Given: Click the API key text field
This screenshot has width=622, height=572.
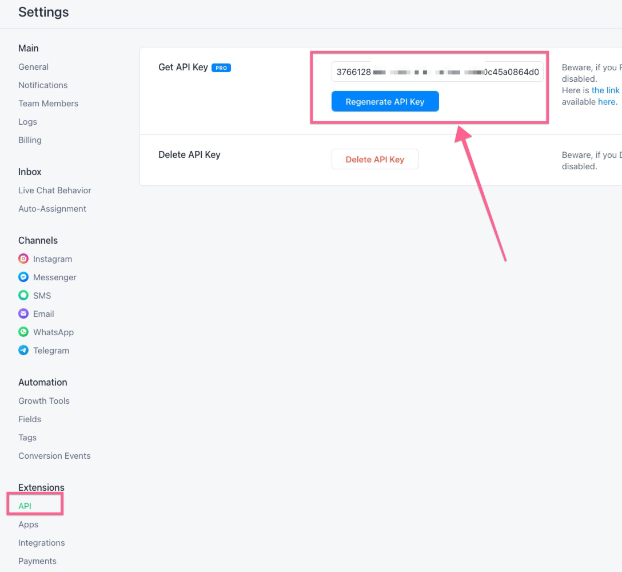Looking at the screenshot, I should (x=437, y=72).
